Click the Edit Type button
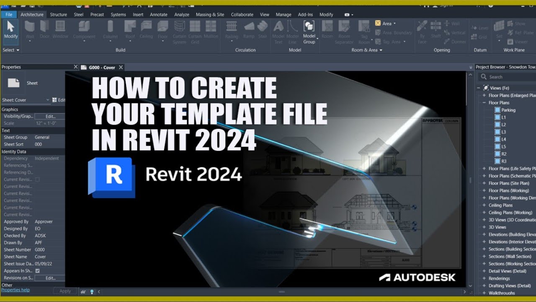Screen dimensions: 536x302 (59, 100)
